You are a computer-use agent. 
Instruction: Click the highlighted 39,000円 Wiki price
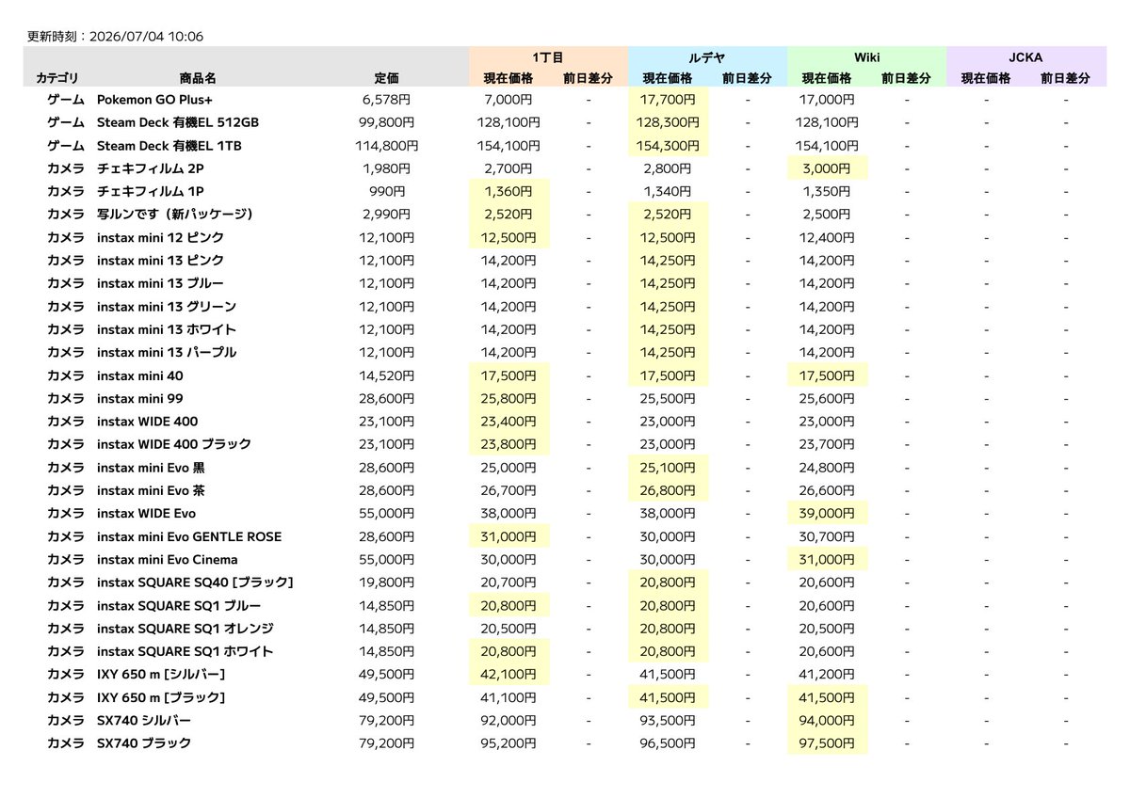(x=827, y=514)
